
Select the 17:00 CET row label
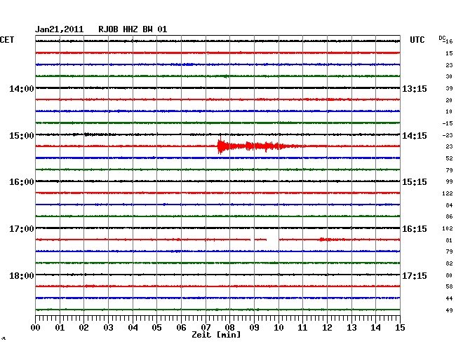pos(22,229)
